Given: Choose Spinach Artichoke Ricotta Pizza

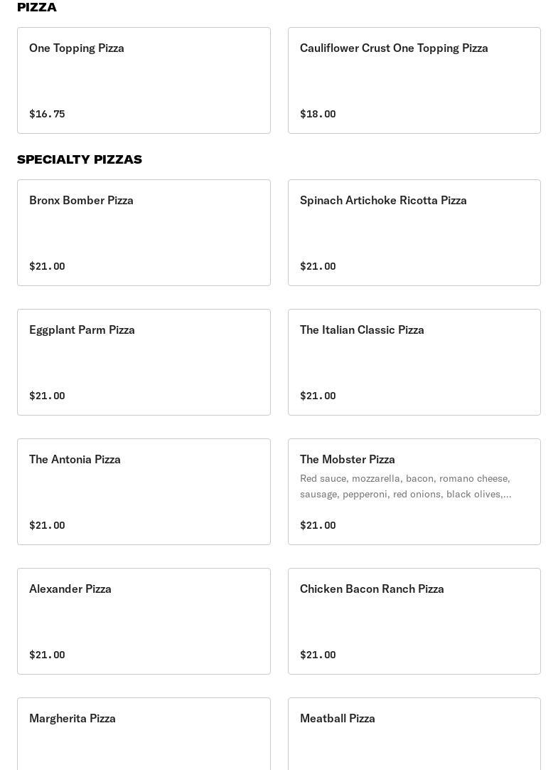Looking at the screenshot, I should [x=414, y=232].
